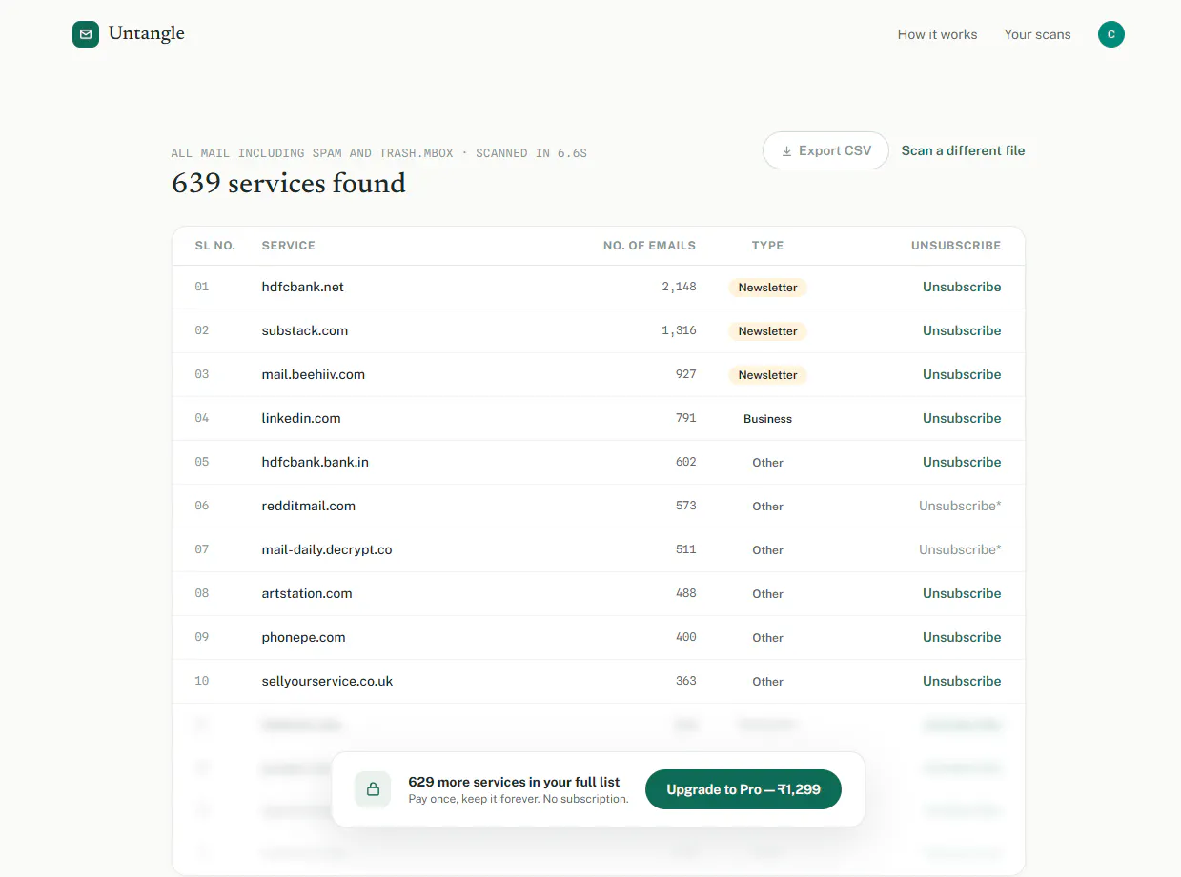Unsubscribe from sellyourservice.co.uk
This screenshot has height=877, width=1181.
(x=962, y=681)
